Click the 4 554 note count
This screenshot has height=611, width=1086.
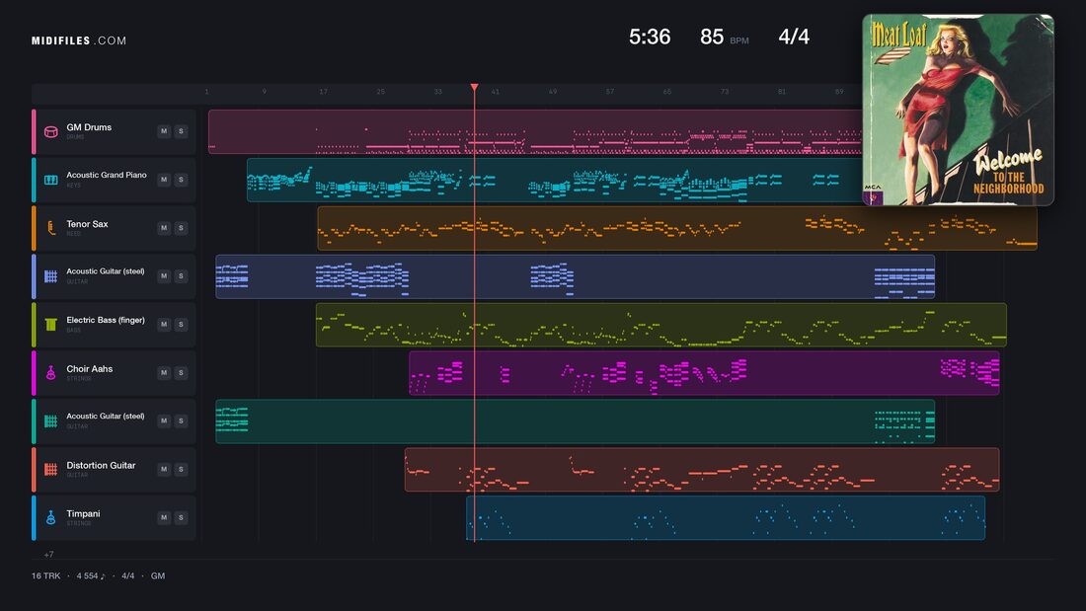pos(91,575)
